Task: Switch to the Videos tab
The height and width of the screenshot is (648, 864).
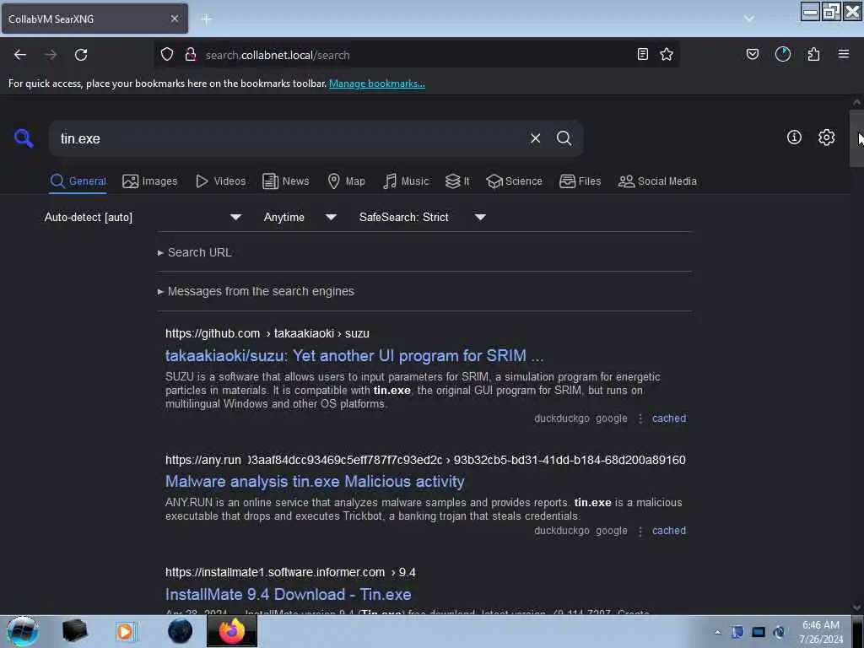Action: [x=221, y=181]
